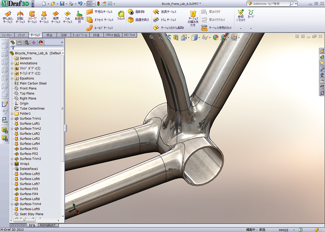Expand the Folder1 tree node
325x232 pixels.
point(12,114)
